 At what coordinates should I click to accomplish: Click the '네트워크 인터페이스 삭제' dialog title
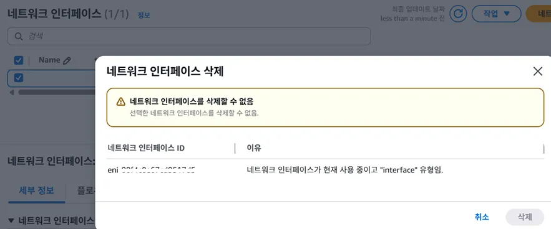(165, 72)
